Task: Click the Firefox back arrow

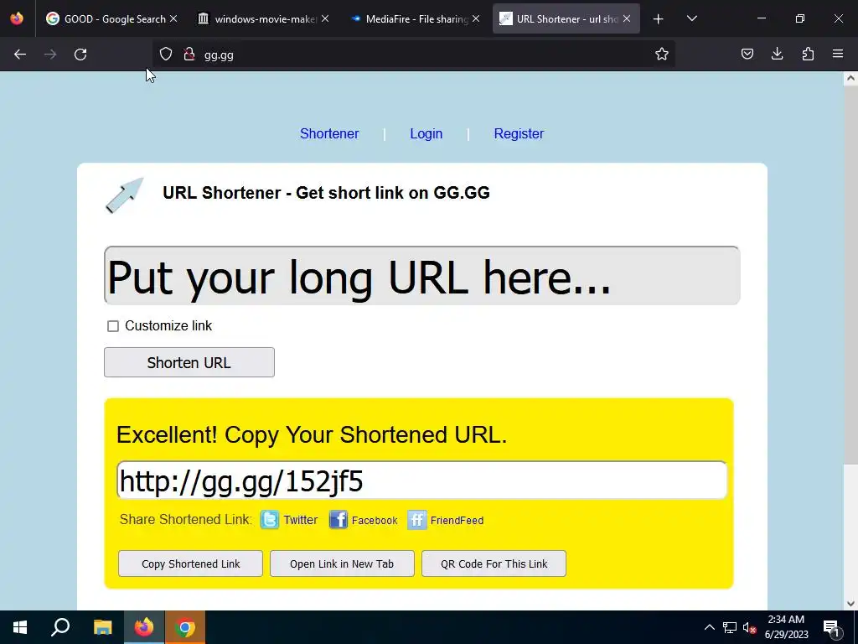Action: pos(20,55)
